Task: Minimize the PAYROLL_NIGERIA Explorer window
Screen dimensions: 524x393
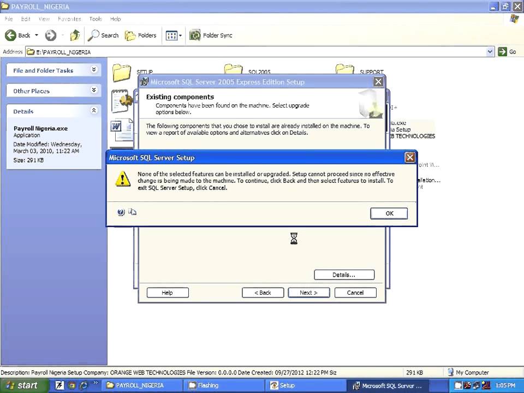Action: [x=493, y=7]
